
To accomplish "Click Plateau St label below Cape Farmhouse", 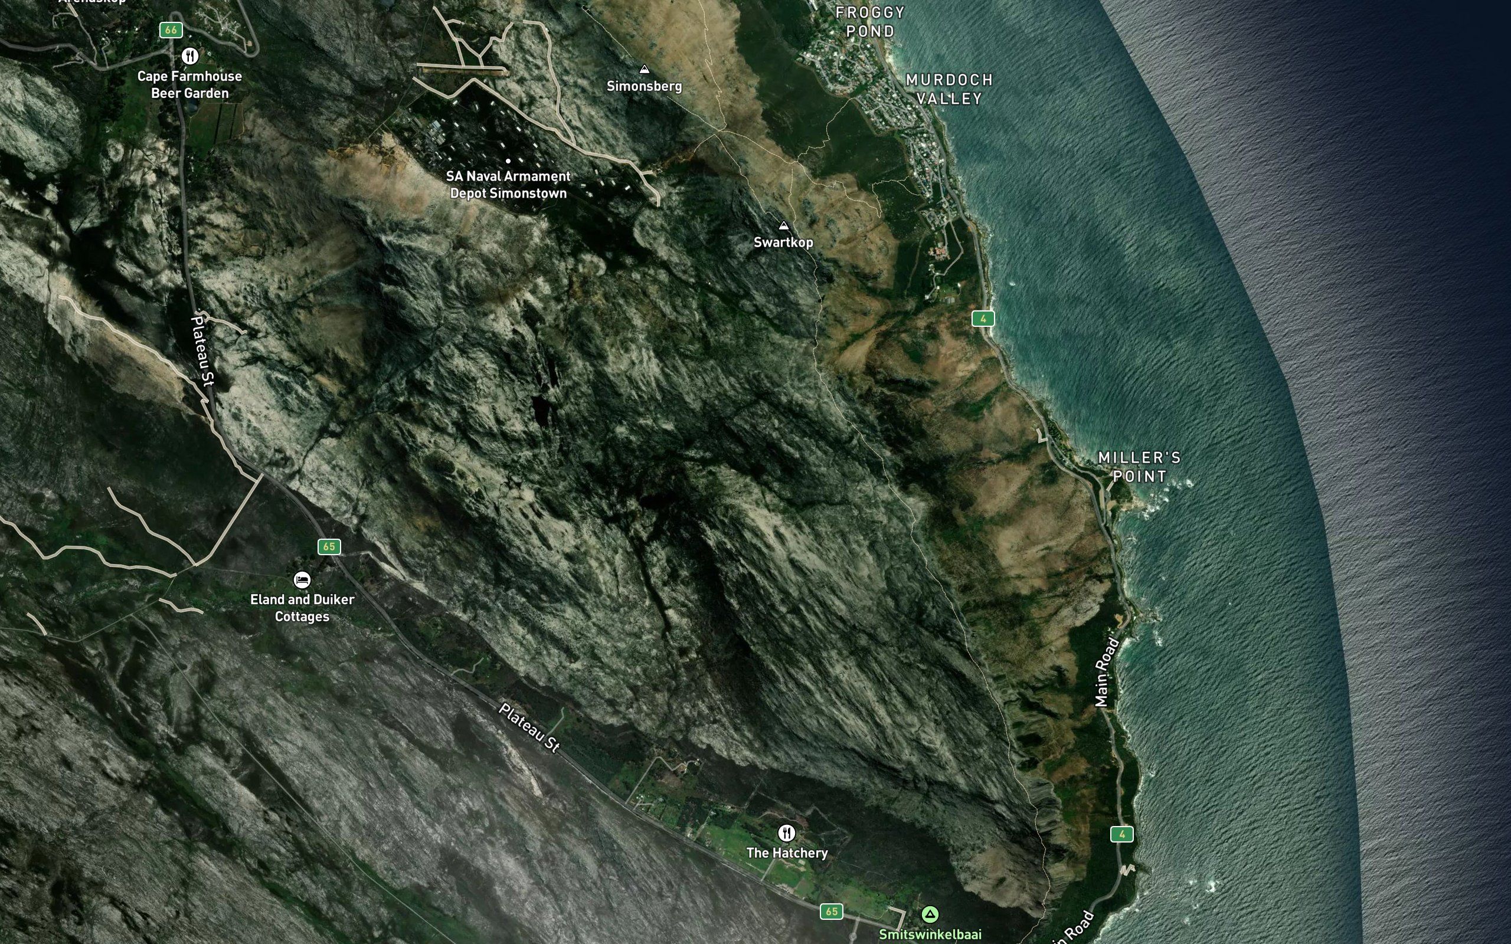I will coord(203,350).
